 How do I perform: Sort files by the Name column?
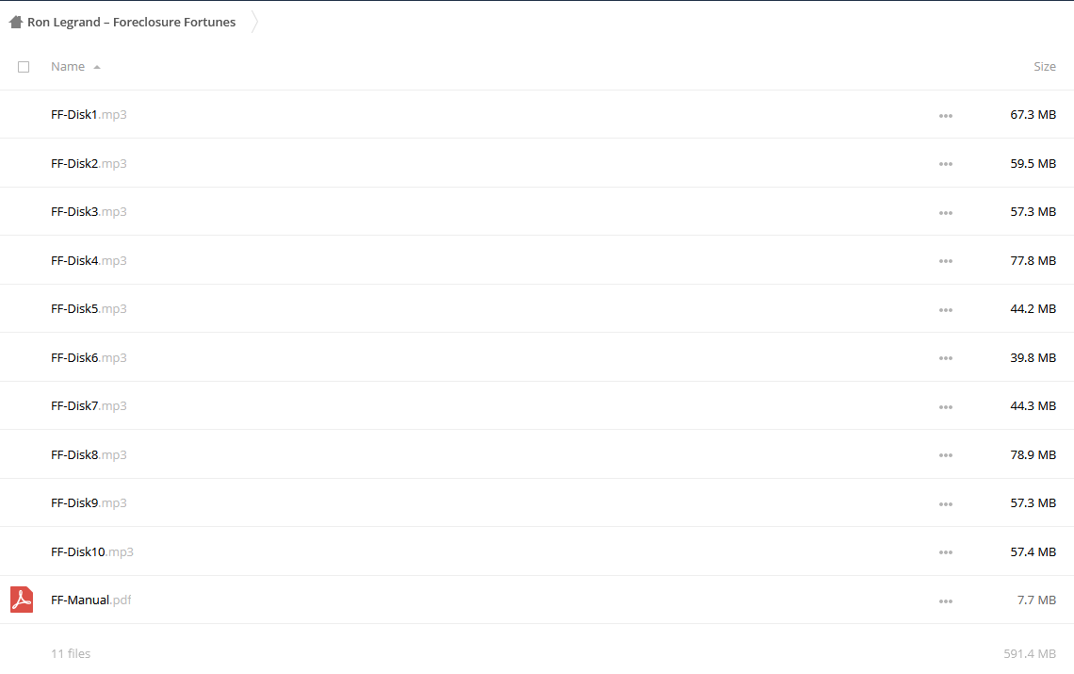[x=68, y=67]
